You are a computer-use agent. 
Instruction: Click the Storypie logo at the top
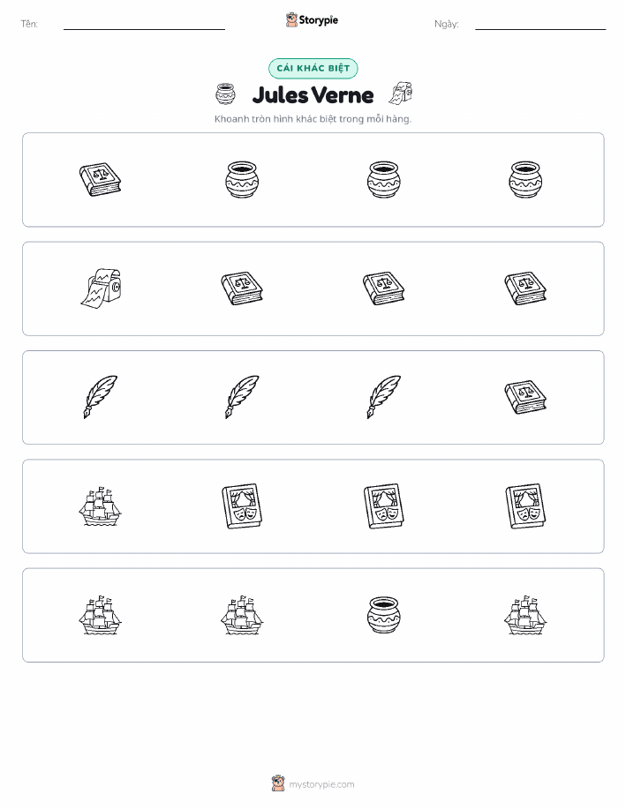point(312,20)
